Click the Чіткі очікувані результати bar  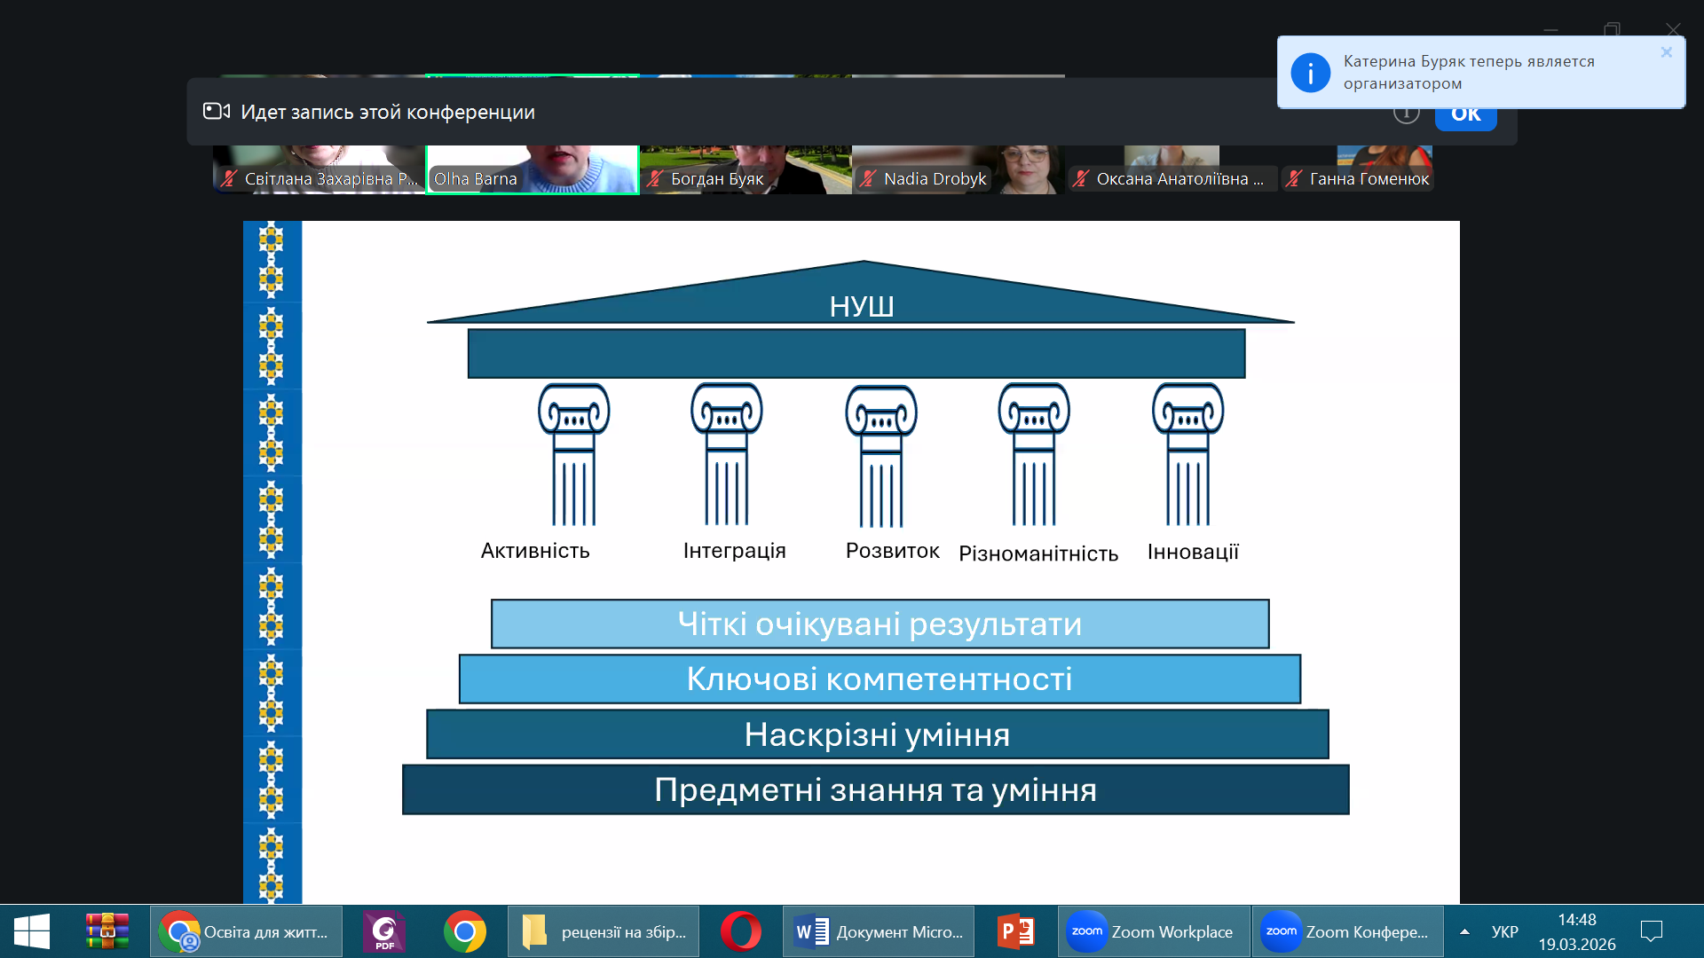[x=880, y=624]
